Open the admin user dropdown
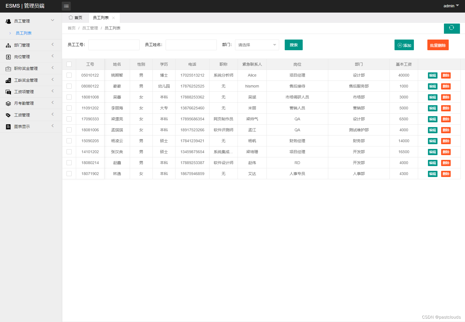This screenshot has width=465, height=322. click(x=451, y=6)
